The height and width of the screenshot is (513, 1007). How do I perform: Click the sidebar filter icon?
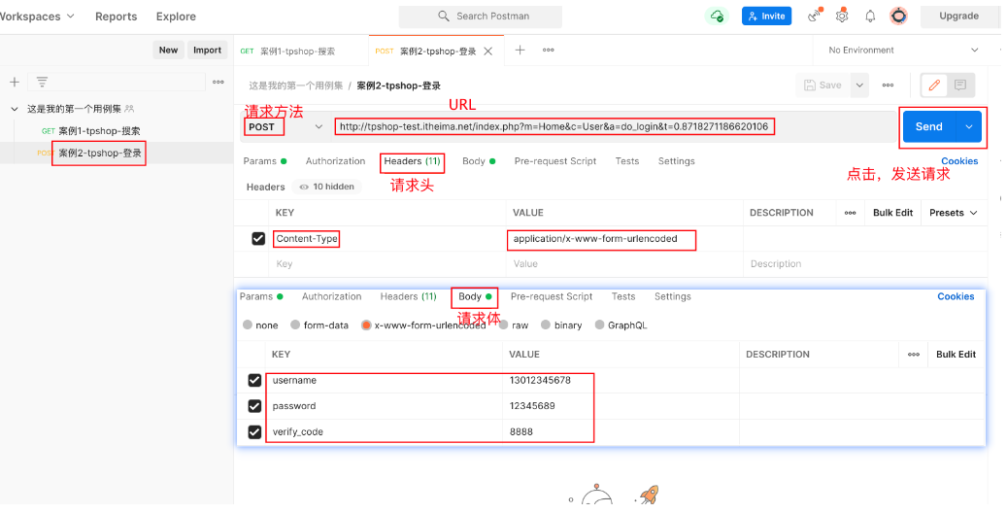[x=42, y=82]
